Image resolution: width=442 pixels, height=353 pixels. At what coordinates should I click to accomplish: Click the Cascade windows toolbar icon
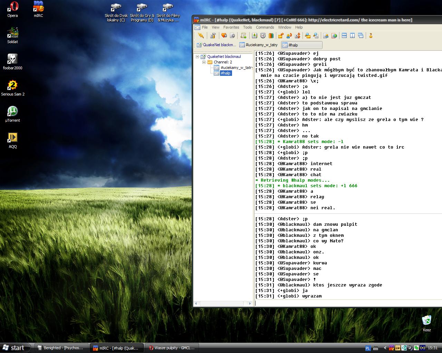pyautogui.click(x=361, y=36)
